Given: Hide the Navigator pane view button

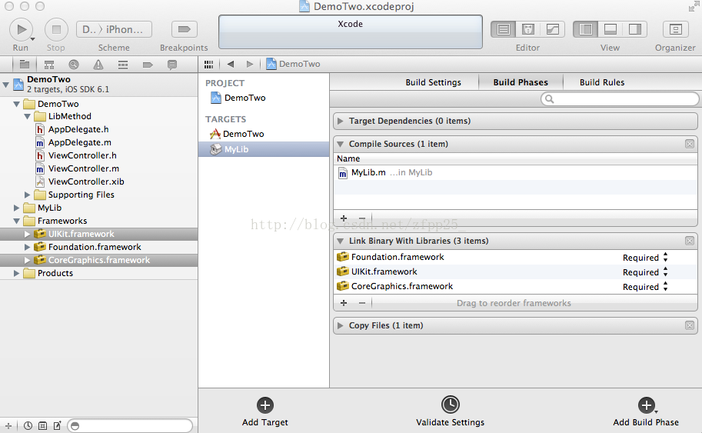Looking at the screenshot, I should (586, 29).
